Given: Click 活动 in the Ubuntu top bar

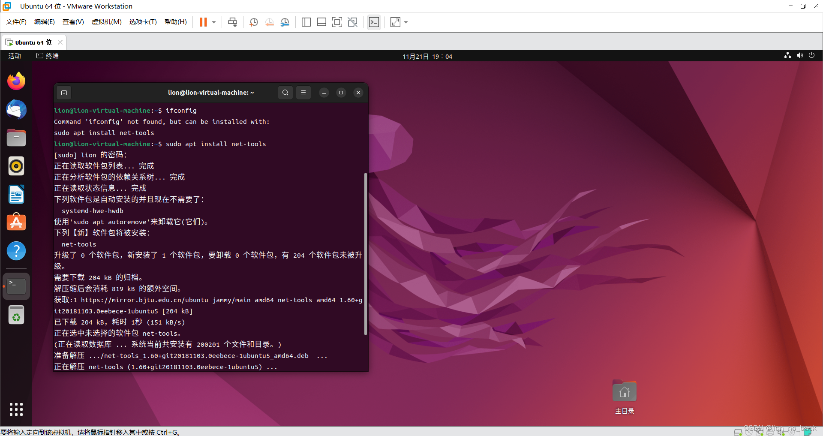Looking at the screenshot, I should [14, 56].
